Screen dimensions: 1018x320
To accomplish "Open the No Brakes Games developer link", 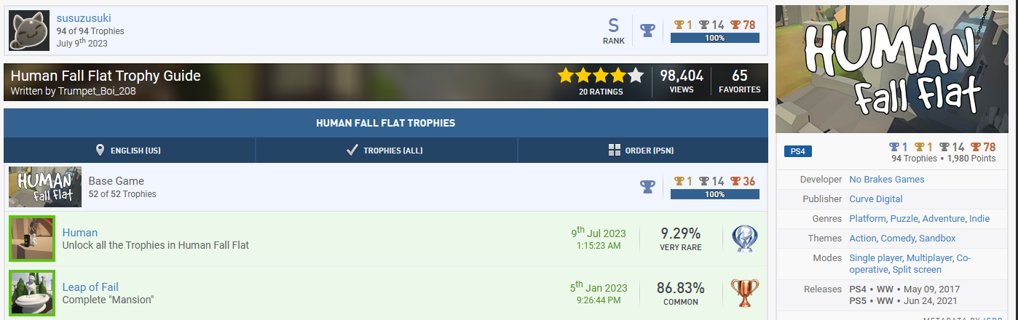I will click(x=886, y=180).
